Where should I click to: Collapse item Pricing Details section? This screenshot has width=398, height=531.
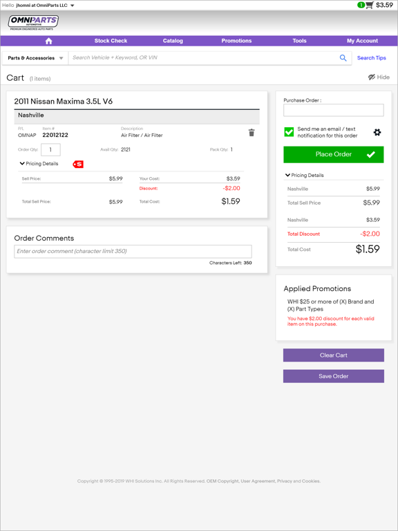[x=39, y=164]
